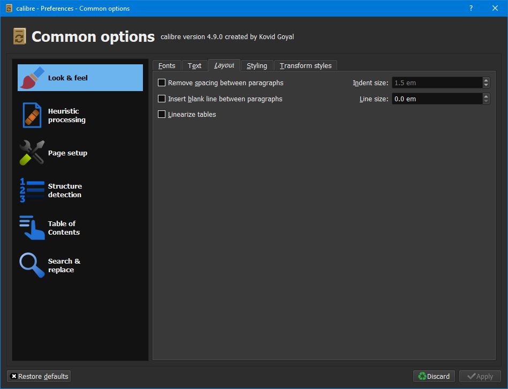Open Structure detection numbered list icon
This screenshot has height=389, width=508.
click(x=32, y=190)
